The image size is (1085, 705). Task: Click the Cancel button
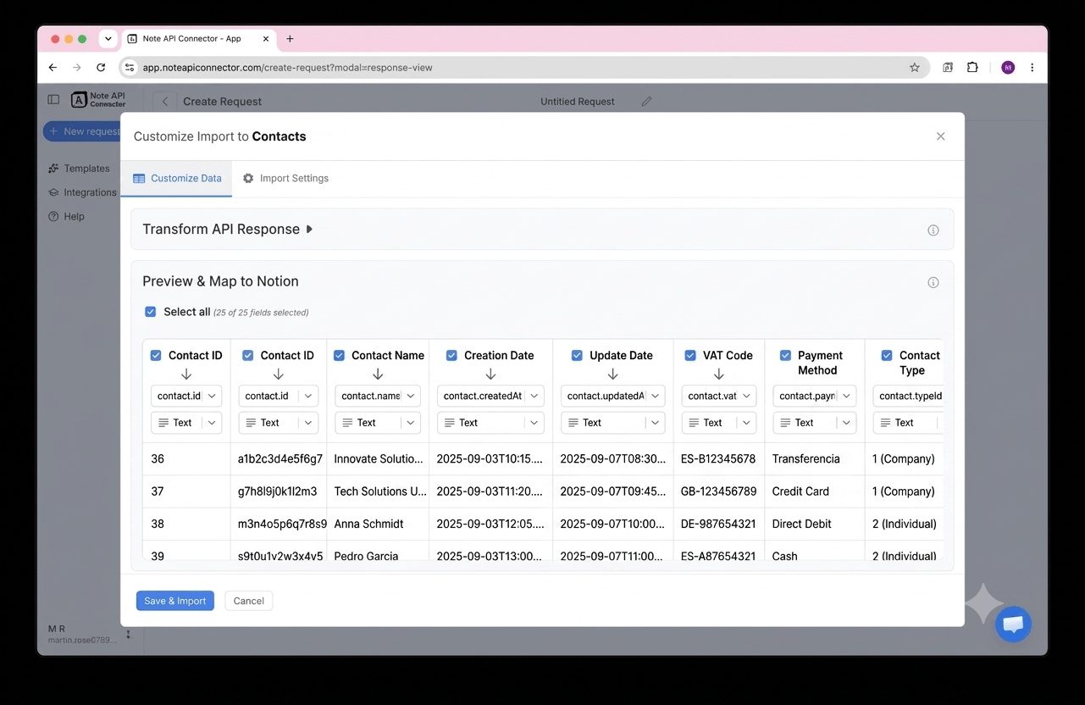[x=249, y=601]
